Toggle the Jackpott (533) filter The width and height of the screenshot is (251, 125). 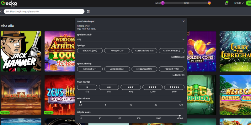click(x=117, y=69)
